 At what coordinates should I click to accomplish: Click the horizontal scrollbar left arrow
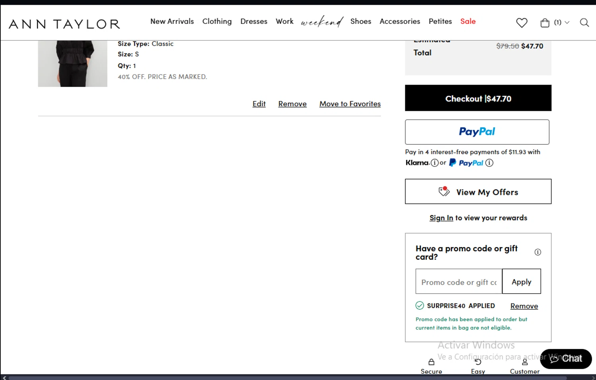[4, 378]
